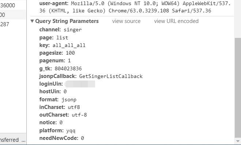The height and width of the screenshot is (145, 241).
Task: Click the scroll down arrow of scrollbar
Action: (x=238, y=141)
